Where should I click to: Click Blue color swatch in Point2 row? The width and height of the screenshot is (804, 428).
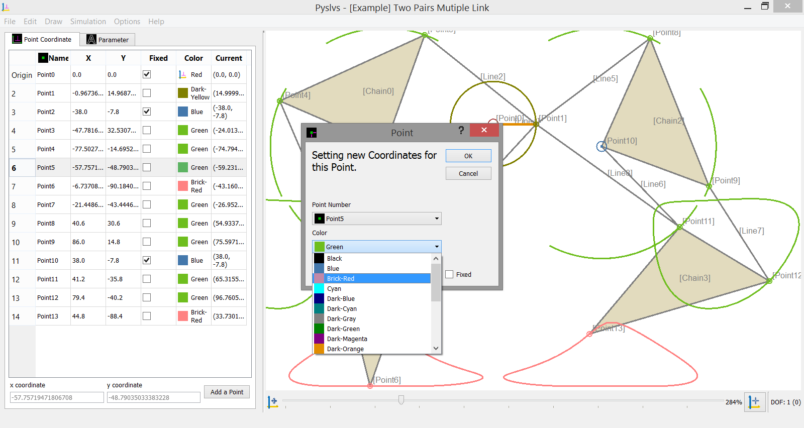pyautogui.click(x=183, y=112)
